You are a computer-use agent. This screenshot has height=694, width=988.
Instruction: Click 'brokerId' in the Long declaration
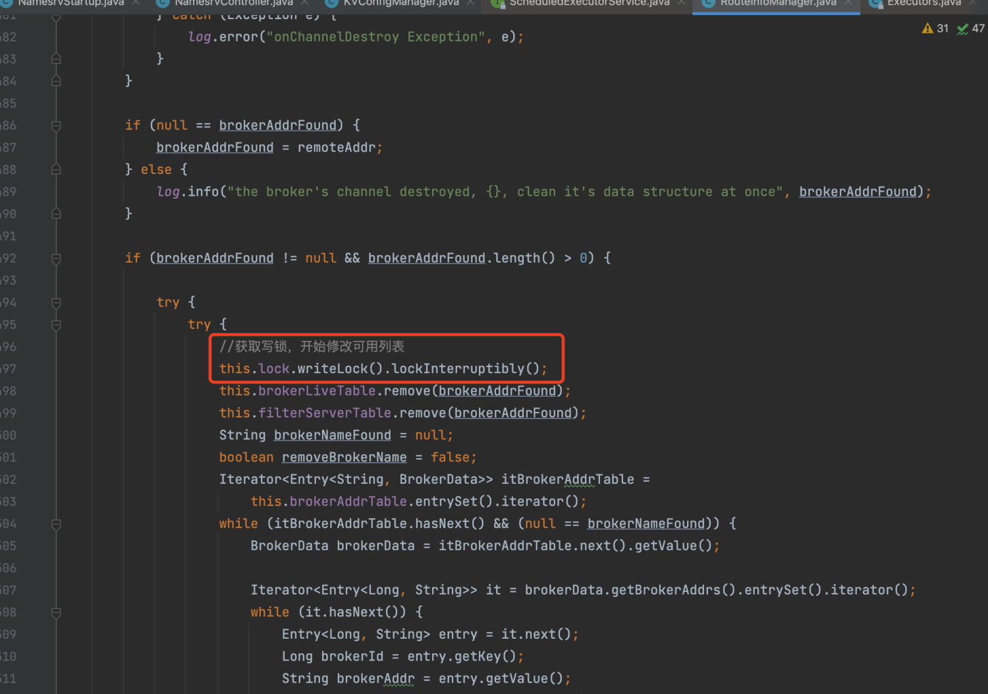pyautogui.click(x=352, y=657)
